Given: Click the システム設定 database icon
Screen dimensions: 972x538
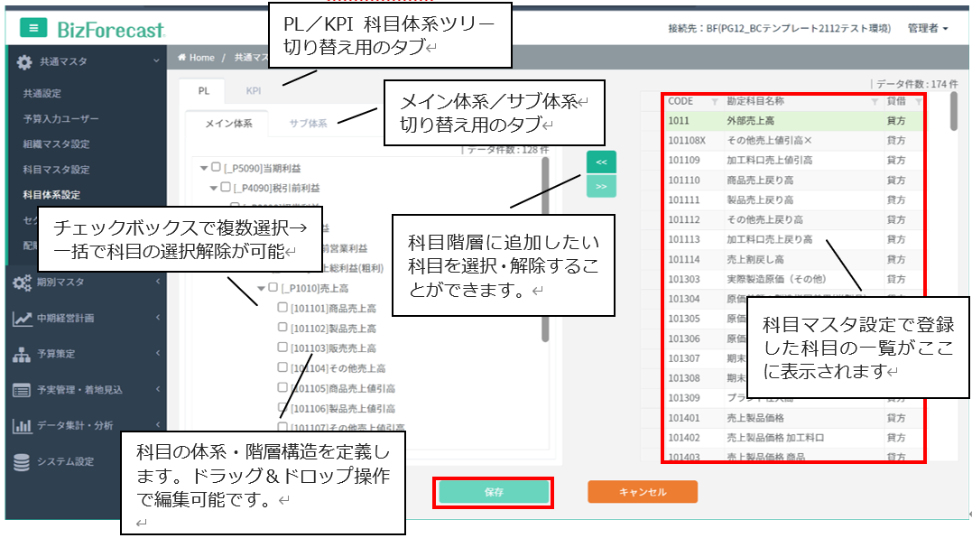Looking at the screenshot, I should click(x=23, y=461).
